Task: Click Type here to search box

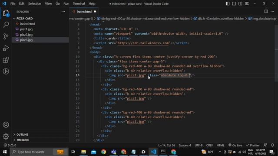Action: coord(39,152)
